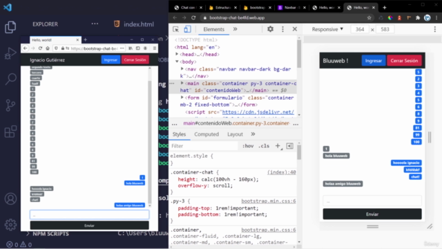Open the Search view in VS Code
This screenshot has height=249, width=442.
click(x=11, y=80)
